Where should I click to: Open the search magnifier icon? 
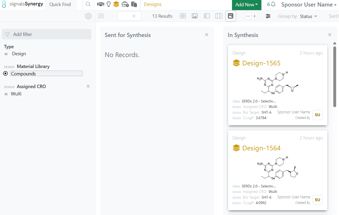point(88,4)
